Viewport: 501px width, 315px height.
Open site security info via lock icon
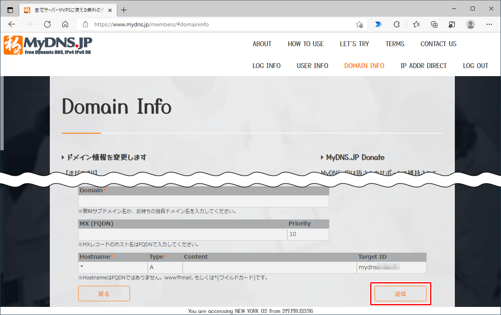click(x=85, y=24)
